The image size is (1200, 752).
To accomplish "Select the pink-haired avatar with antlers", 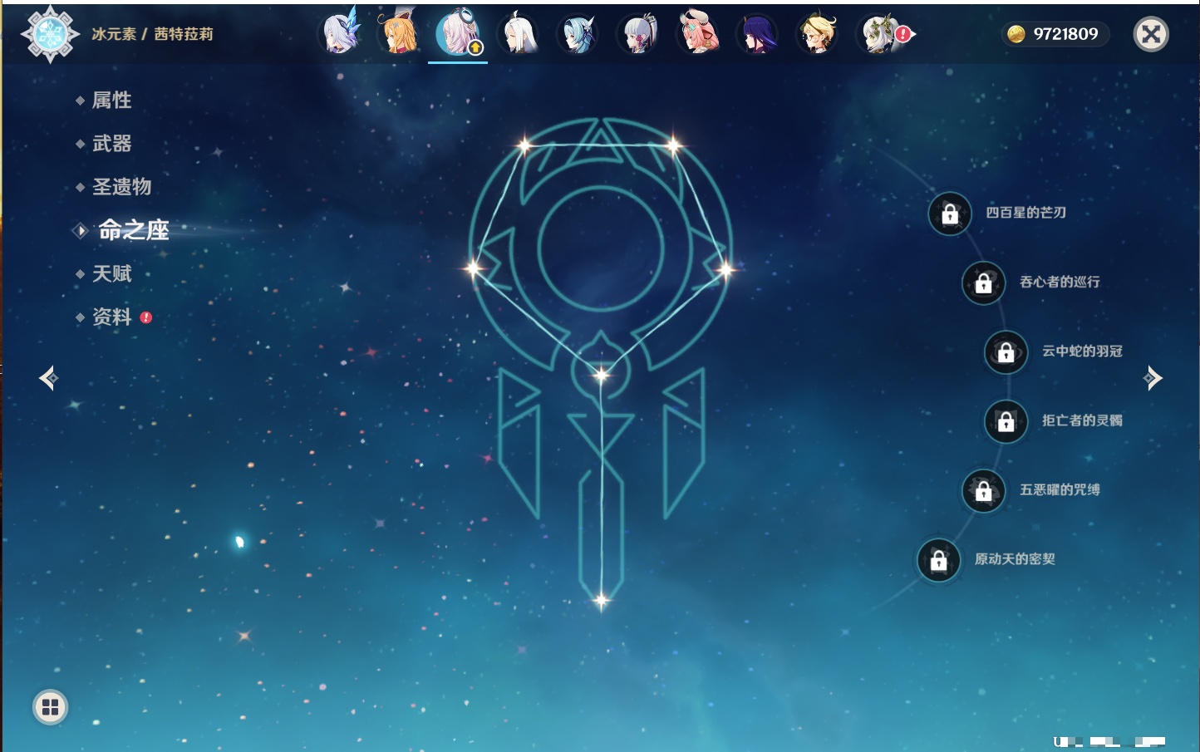I will click(698, 34).
